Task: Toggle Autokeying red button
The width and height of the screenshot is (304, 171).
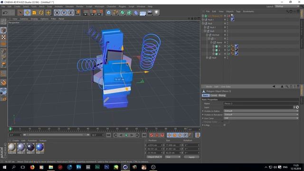Action: pyautogui.click(x=157, y=135)
